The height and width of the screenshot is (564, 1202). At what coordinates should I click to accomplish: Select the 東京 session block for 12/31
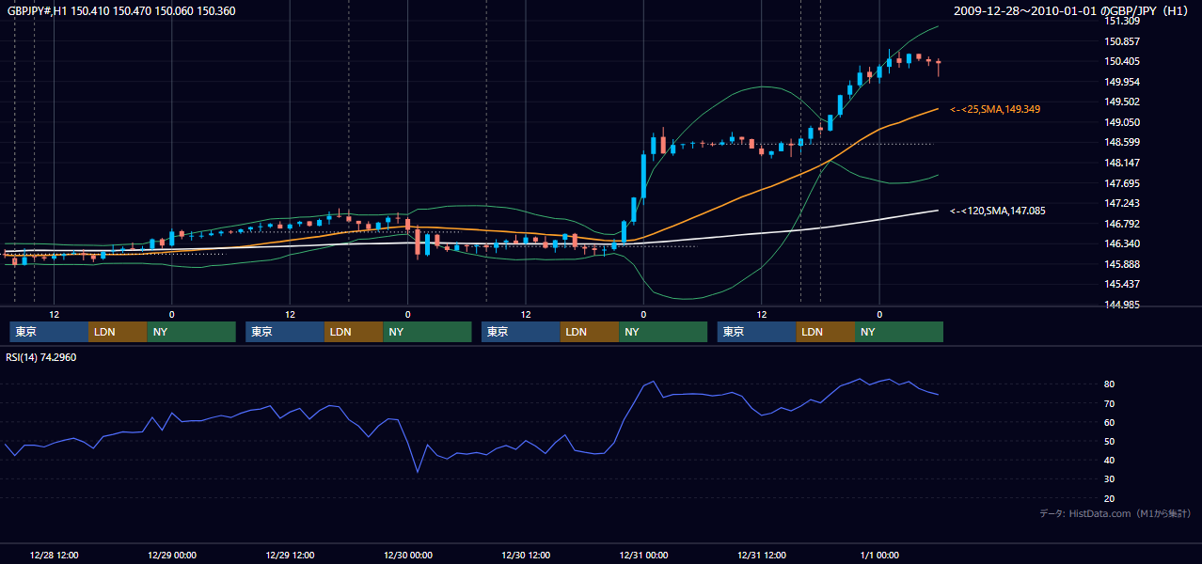[x=757, y=332]
